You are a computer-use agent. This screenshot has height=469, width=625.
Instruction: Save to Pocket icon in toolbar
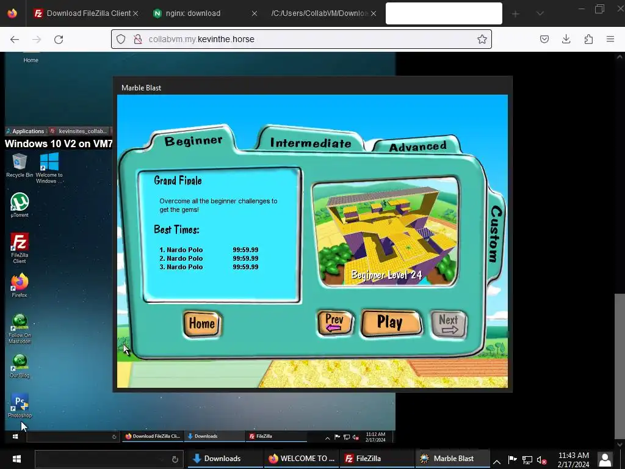544,39
